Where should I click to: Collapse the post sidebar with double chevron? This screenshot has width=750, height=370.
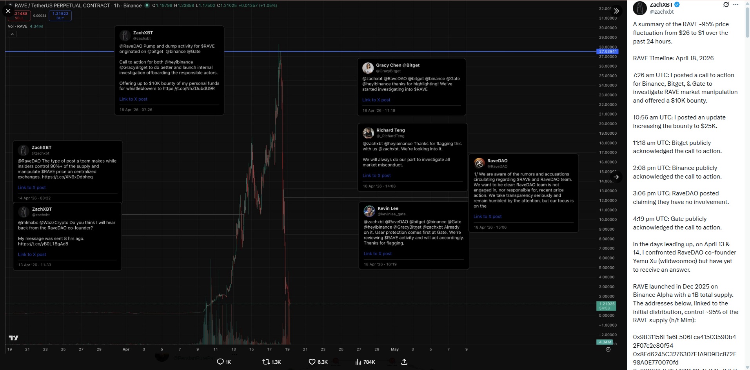tap(616, 11)
